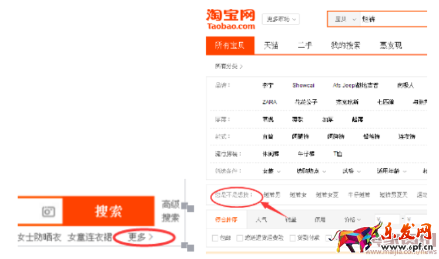Filter by brand 杰克琼斯
The width and height of the screenshot is (439, 259).
pos(347,102)
